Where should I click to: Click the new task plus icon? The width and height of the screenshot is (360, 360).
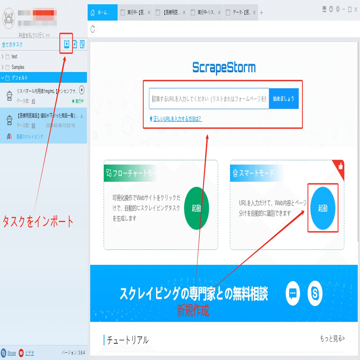click(x=75, y=44)
